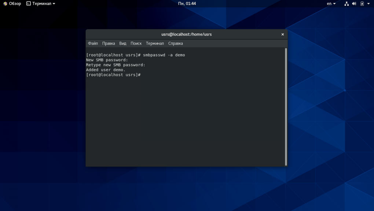The width and height of the screenshot is (374, 211).
Task: Click the terminal title bar usrs@localhost:/home/usrs
Action: 186,34
